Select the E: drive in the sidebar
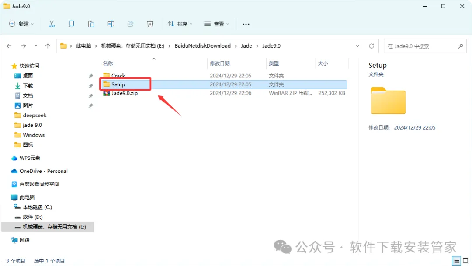 click(48, 227)
